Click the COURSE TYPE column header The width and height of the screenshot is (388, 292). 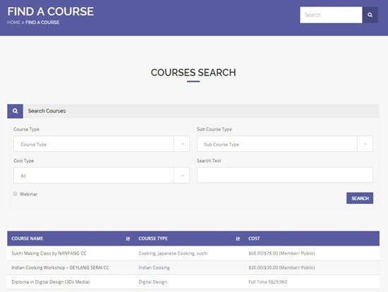[153, 239]
